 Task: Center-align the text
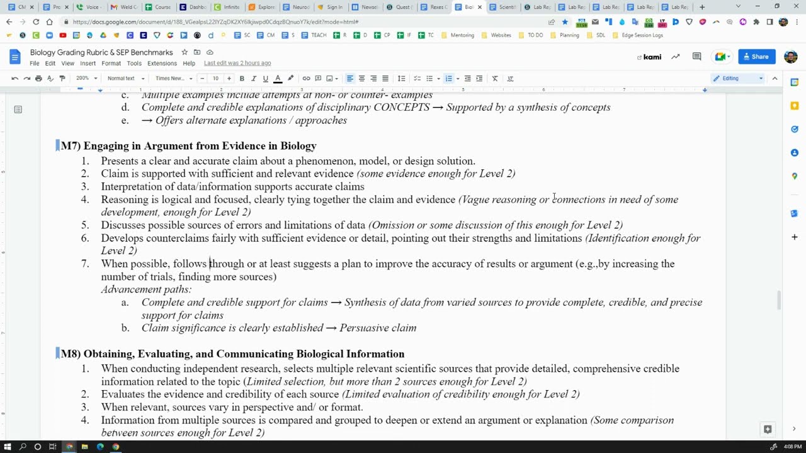pos(361,79)
